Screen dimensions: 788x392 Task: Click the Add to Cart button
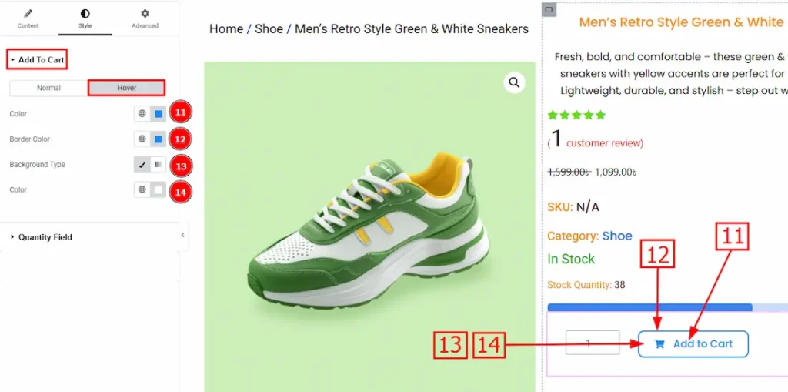693,344
